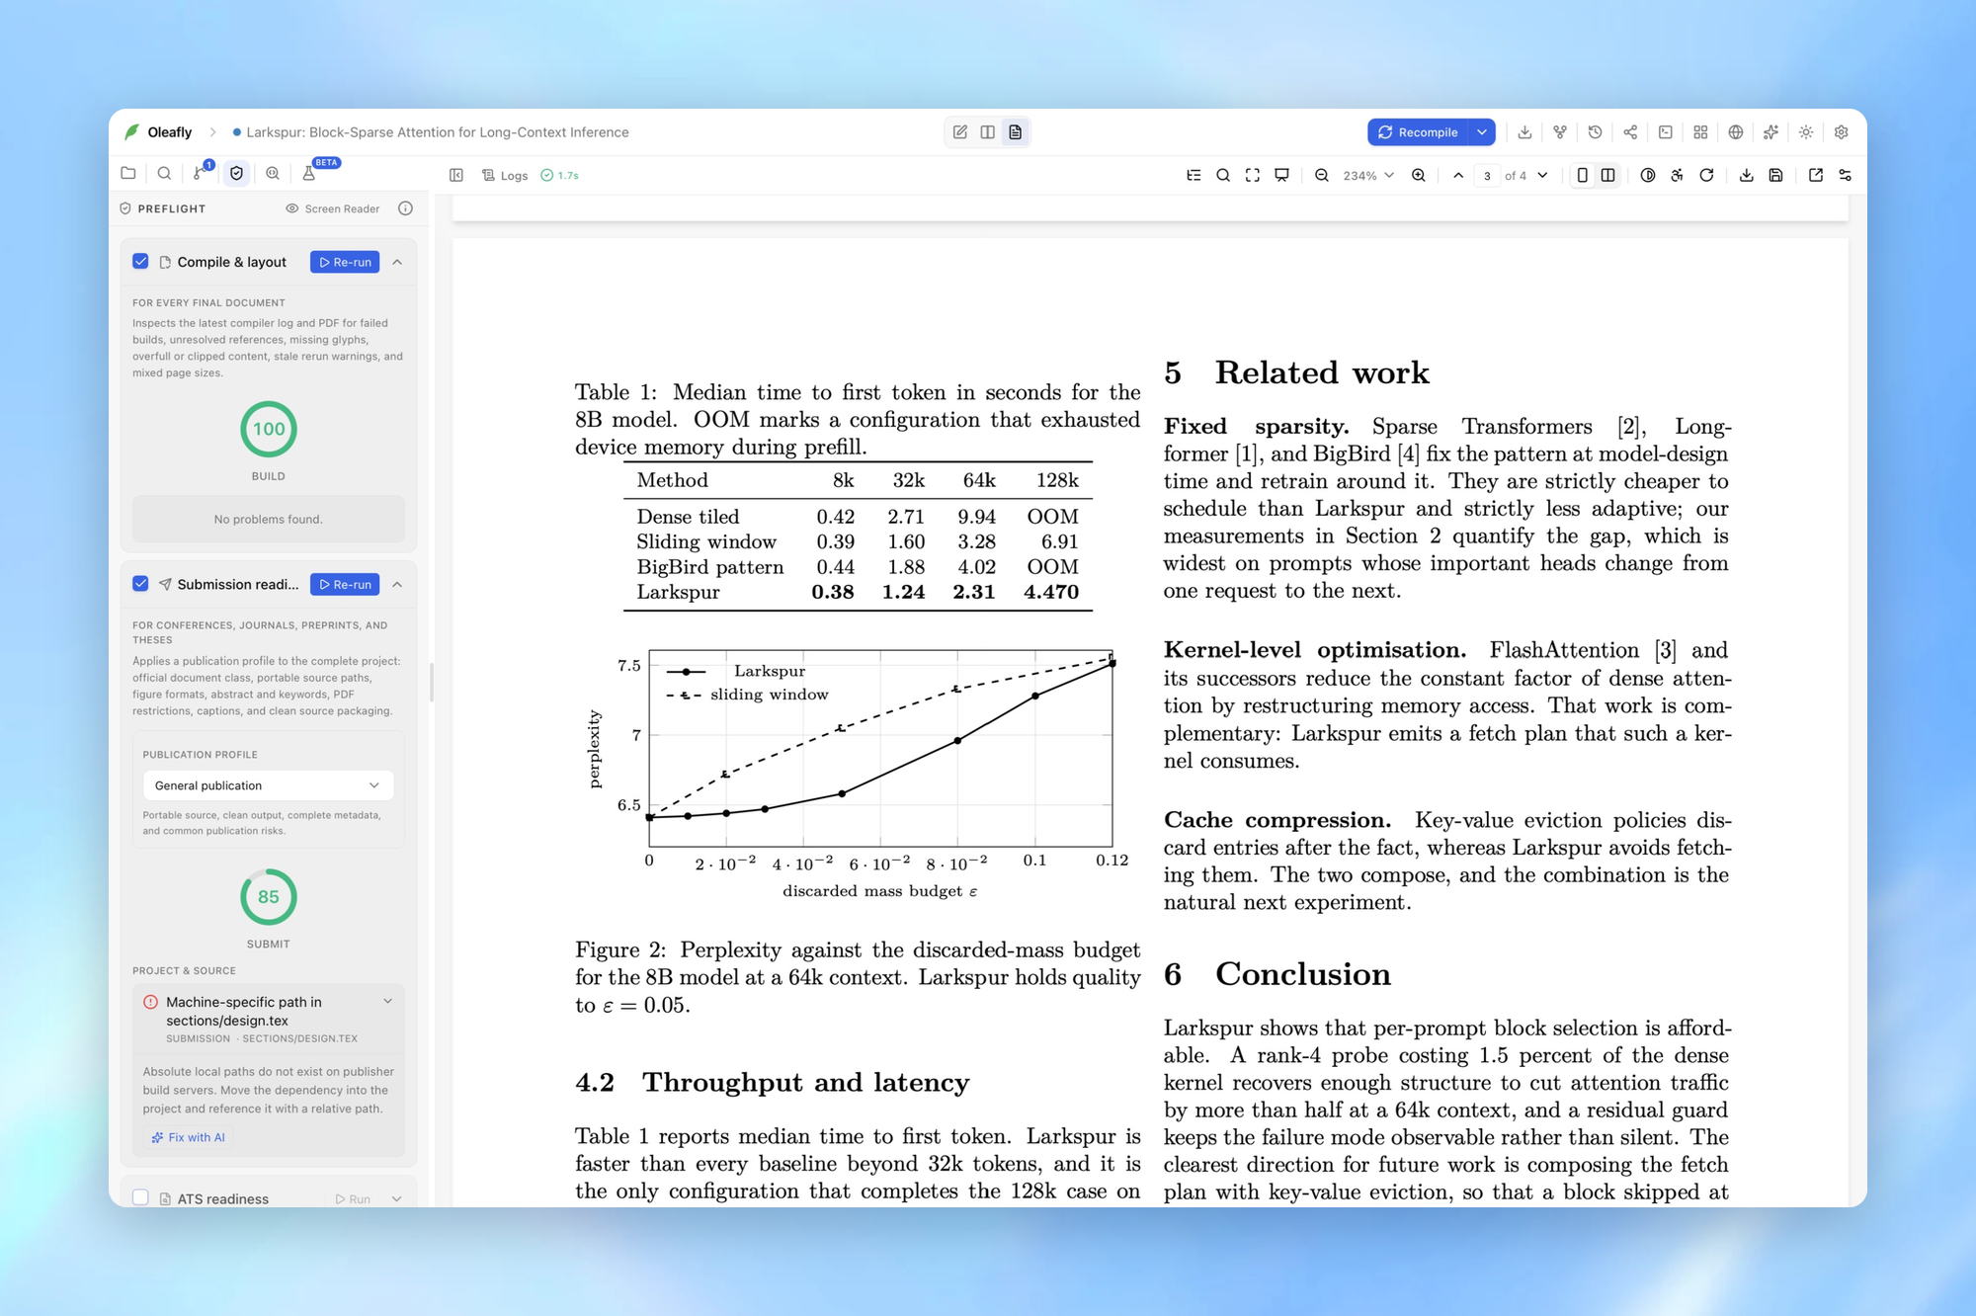Open the PDF outline list icon
This screenshot has height=1316, width=1976.
[1194, 175]
